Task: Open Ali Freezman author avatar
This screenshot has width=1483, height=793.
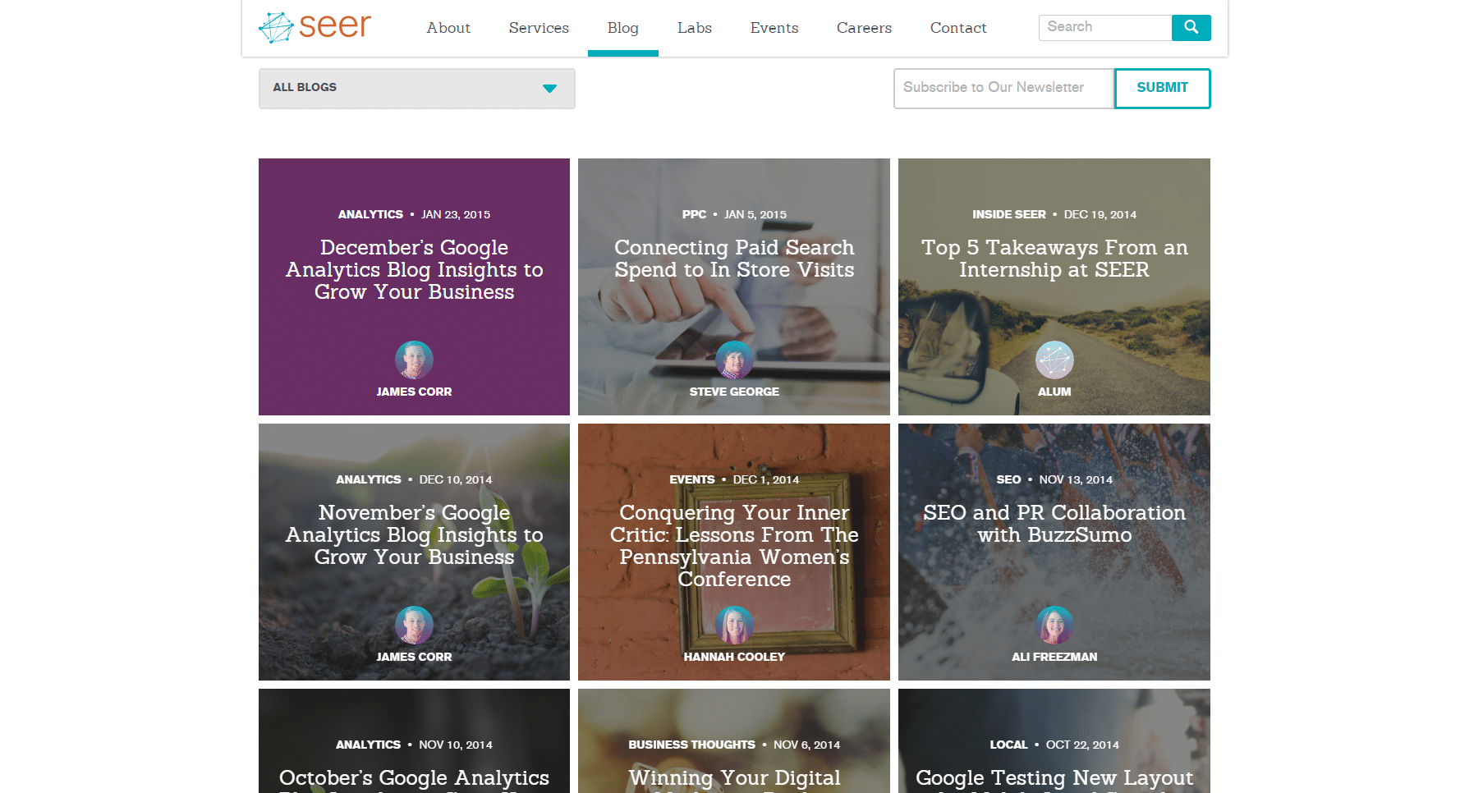Action: [x=1054, y=625]
